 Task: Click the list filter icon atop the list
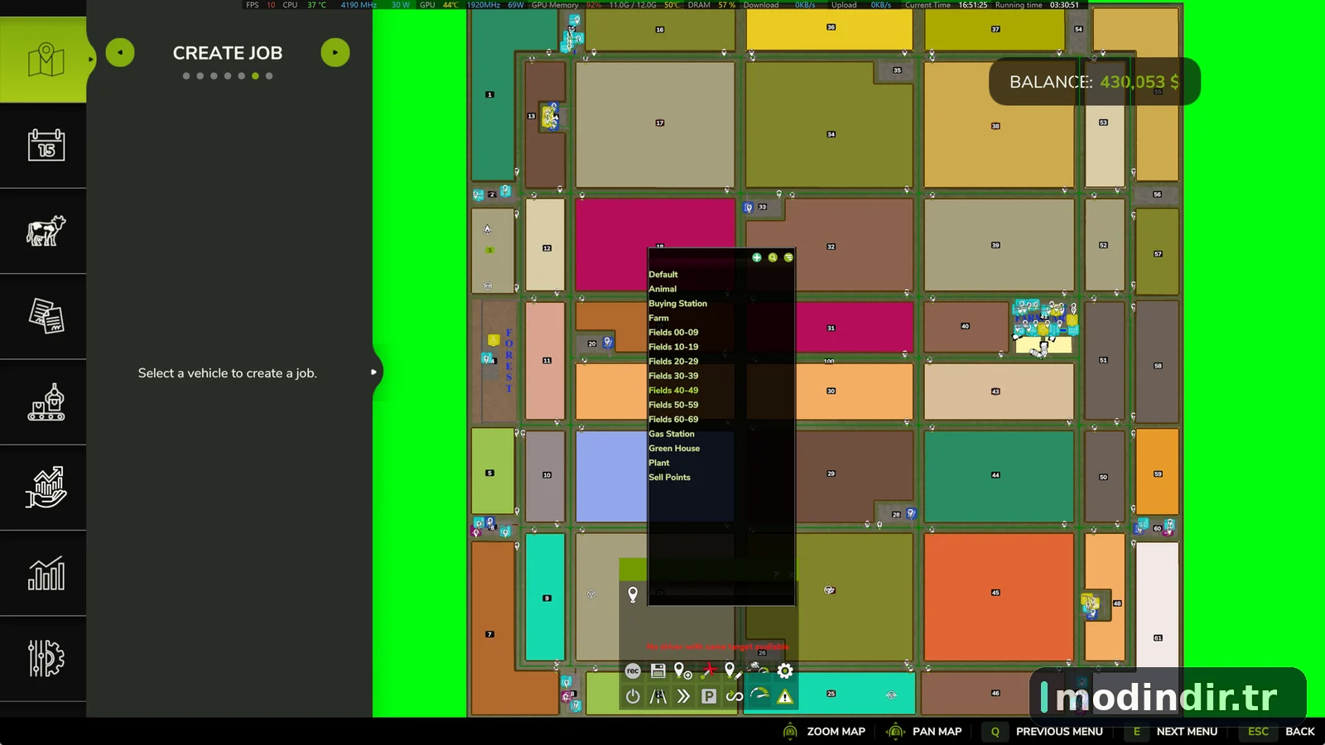(788, 257)
